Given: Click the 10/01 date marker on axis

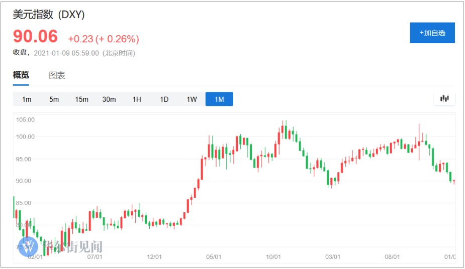Looking at the screenshot, I should [x=273, y=257].
